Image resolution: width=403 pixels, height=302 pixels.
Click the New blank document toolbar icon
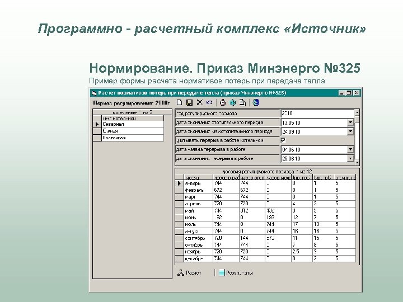coord(180,103)
